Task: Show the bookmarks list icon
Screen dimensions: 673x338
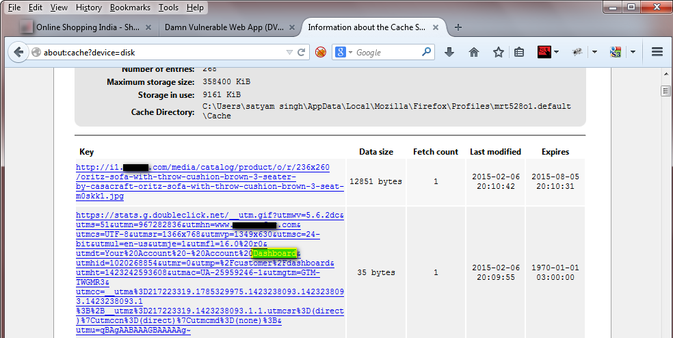Action: pos(519,52)
